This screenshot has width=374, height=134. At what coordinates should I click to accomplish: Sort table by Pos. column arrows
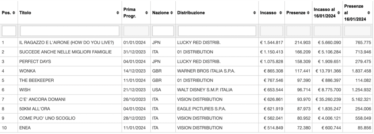point(14,13)
